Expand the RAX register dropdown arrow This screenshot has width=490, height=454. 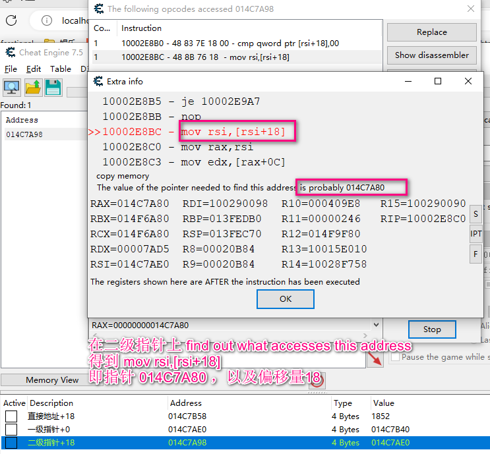pos(376,325)
